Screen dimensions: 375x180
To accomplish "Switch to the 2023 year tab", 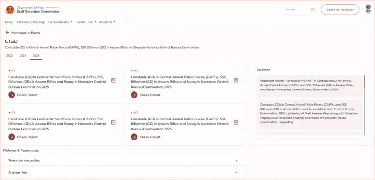I will coord(10,55).
